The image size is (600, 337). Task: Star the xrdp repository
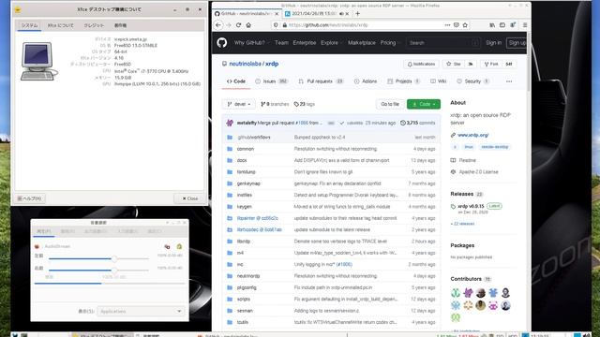pos(453,64)
